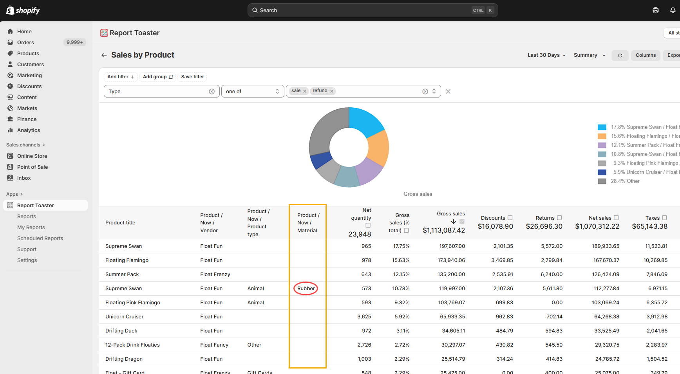Image resolution: width=680 pixels, height=374 pixels.
Task: Open the notifications bell
Action: (673, 10)
